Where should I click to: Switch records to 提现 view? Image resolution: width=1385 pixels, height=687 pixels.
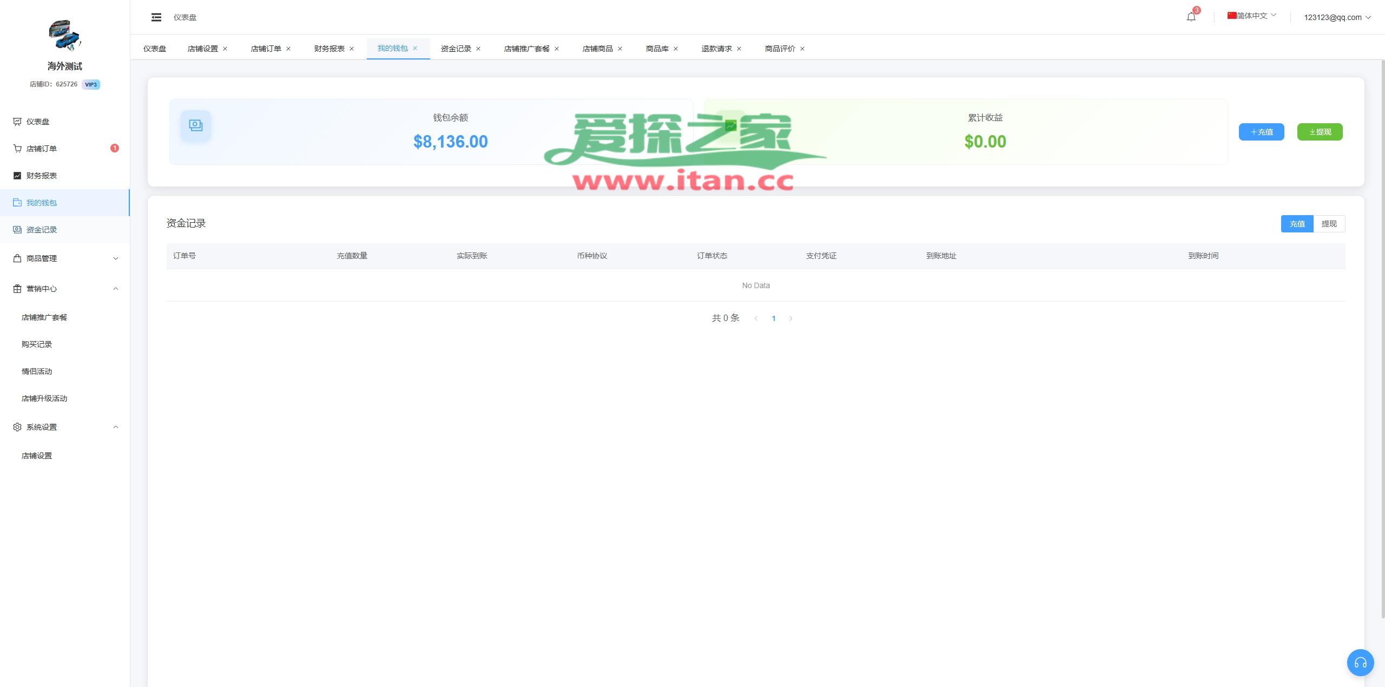(x=1329, y=224)
